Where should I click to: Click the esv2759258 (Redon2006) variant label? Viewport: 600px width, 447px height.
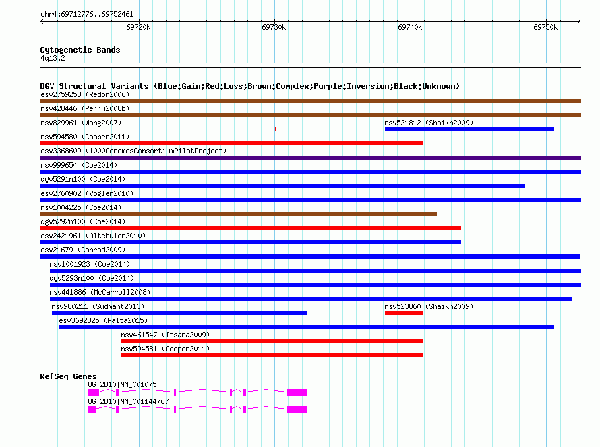coord(85,94)
